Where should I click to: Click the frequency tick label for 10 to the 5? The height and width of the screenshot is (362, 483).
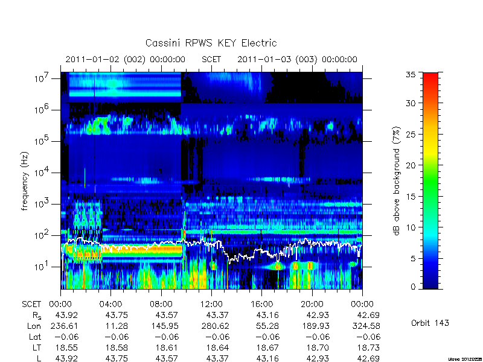(42, 141)
